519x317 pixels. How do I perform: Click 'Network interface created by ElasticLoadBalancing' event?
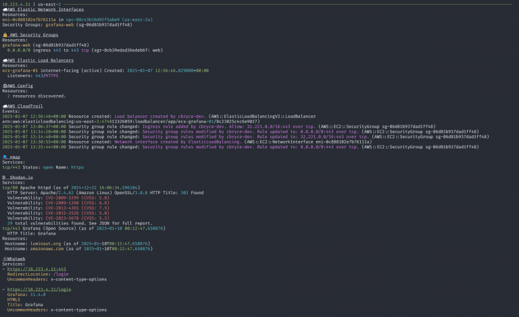[178, 142]
